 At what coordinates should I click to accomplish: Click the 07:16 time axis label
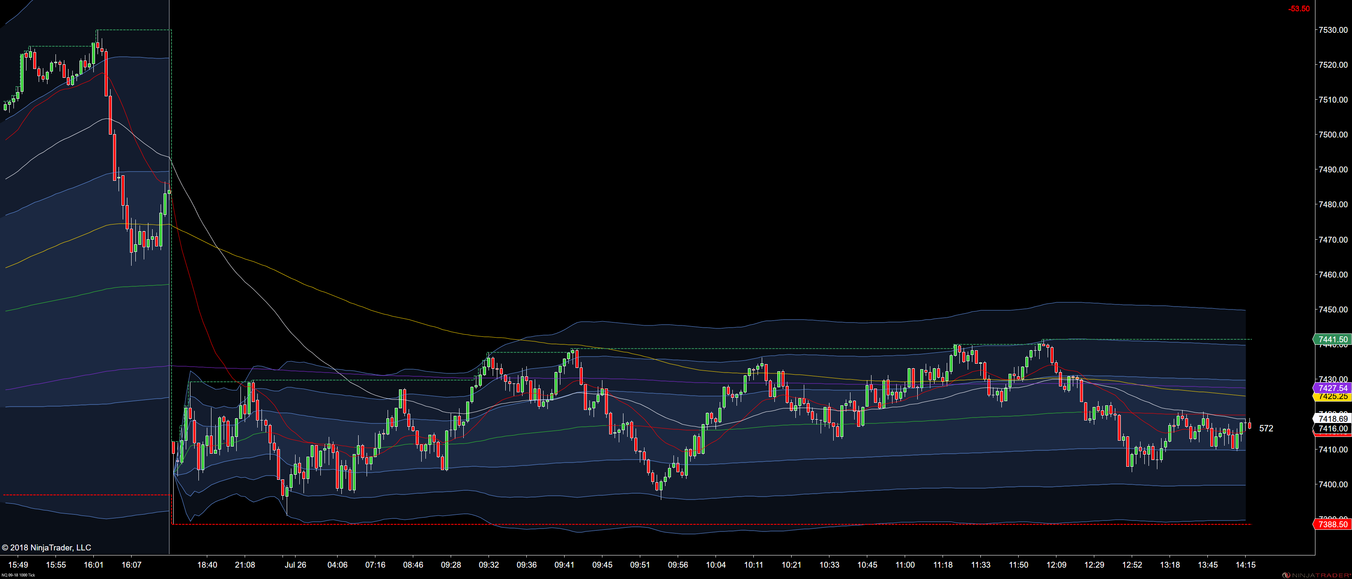375,565
